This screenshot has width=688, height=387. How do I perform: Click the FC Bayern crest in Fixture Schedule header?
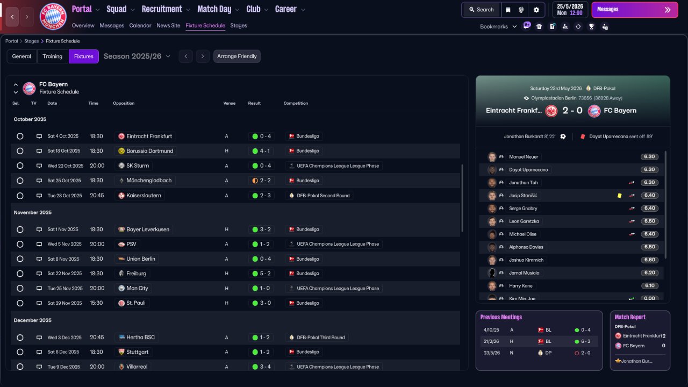pos(29,88)
